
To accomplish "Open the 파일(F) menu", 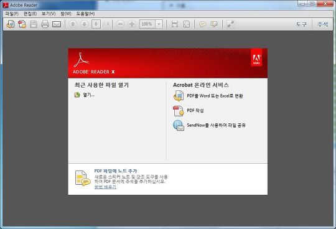I will [x=12, y=14].
